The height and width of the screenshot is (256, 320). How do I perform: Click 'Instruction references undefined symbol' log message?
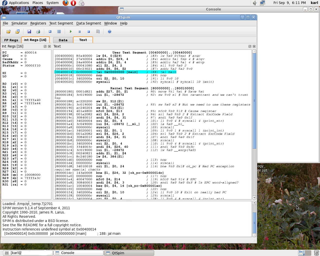49,229
